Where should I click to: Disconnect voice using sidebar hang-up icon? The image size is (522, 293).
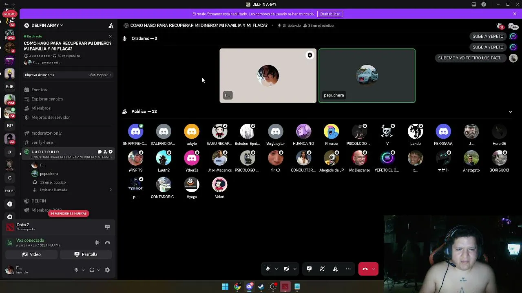[107, 243]
